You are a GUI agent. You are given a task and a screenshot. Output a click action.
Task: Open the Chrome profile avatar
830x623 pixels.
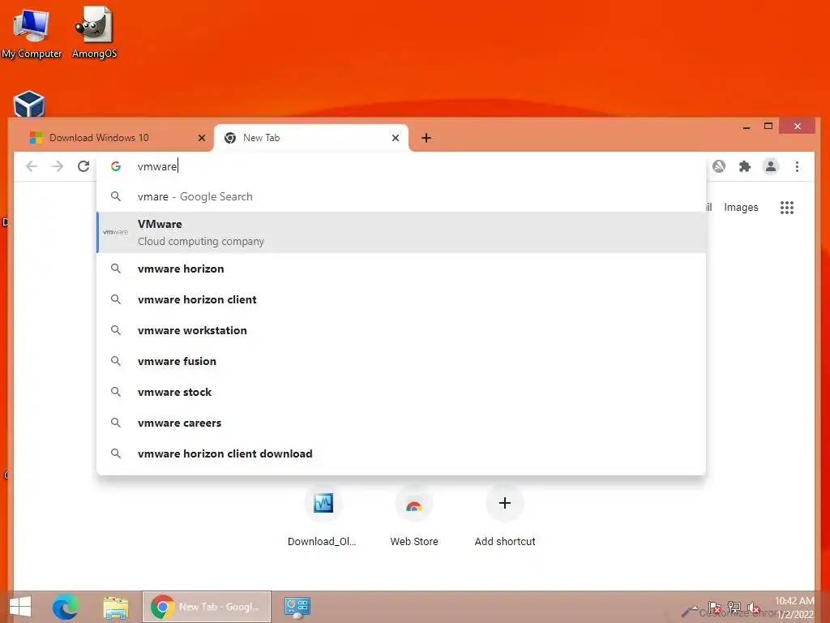point(771,166)
